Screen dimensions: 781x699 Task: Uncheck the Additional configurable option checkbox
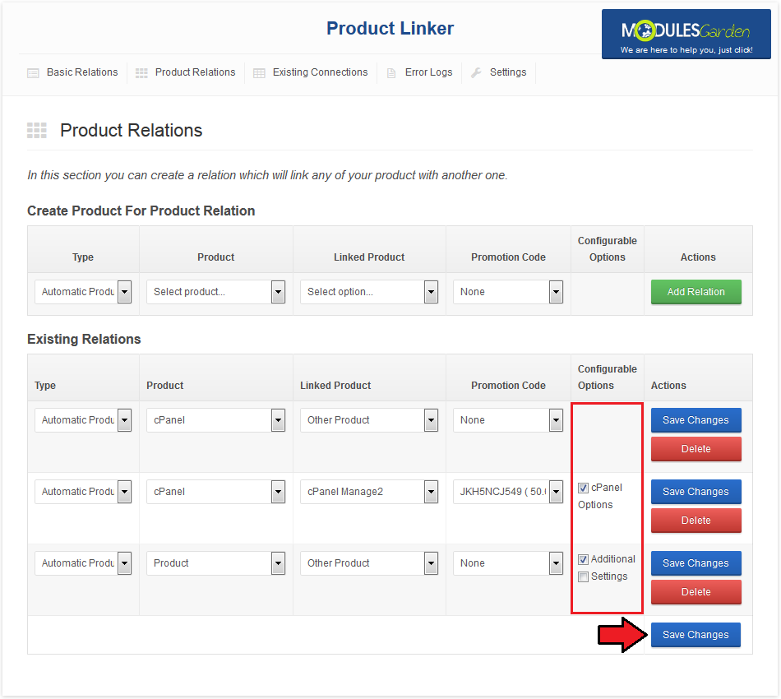(583, 559)
